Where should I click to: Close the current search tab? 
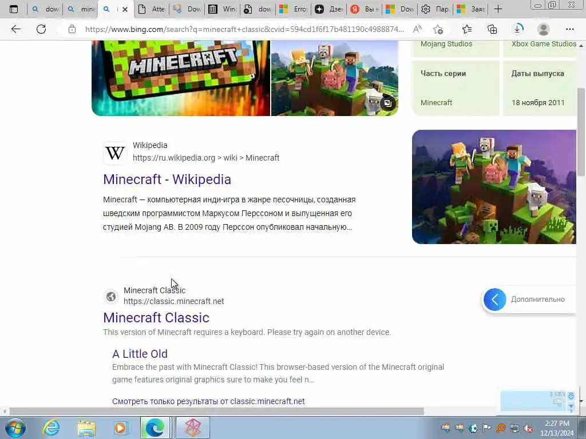125,9
